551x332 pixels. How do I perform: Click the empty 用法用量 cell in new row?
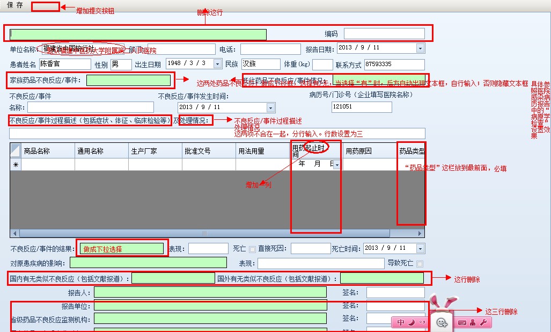(x=262, y=164)
